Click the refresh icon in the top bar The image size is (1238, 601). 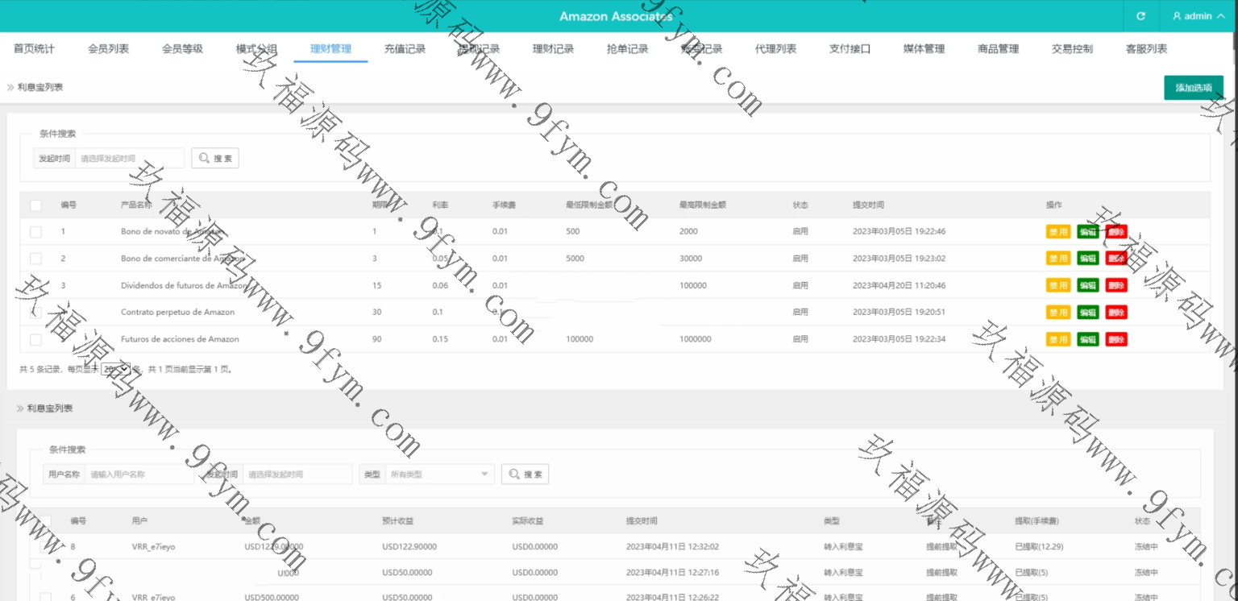[1140, 16]
